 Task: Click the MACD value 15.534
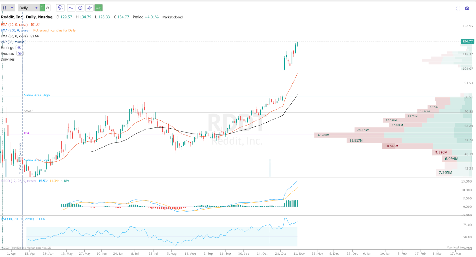[43, 181]
